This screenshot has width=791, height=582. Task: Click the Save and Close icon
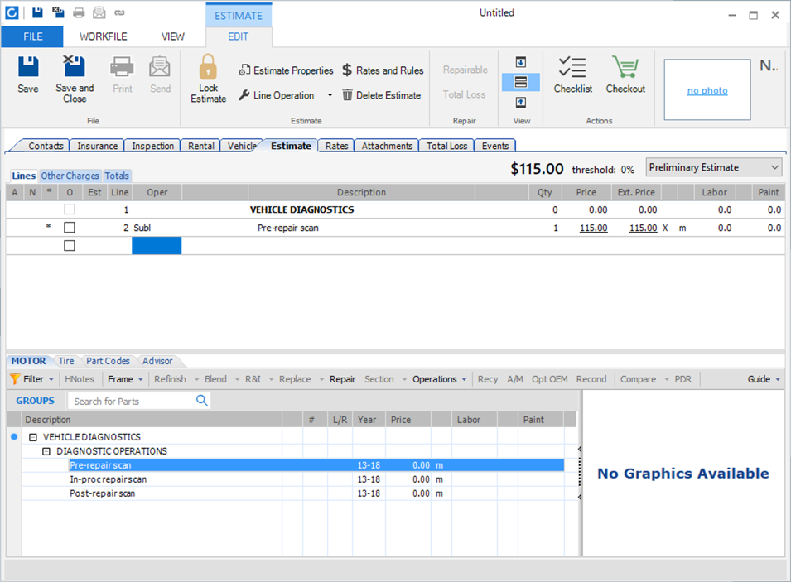[x=75, y=68]
